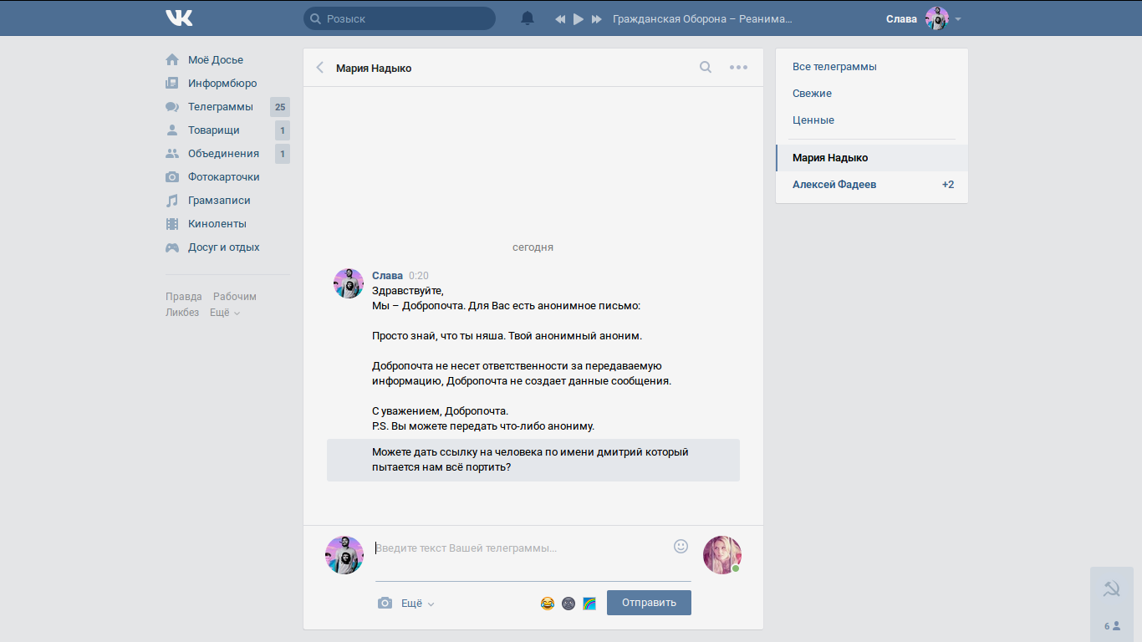The height and width of the screenshot is (642, 1142).
Task: Click the Отправить send button
Action: [x=649, y=603]
